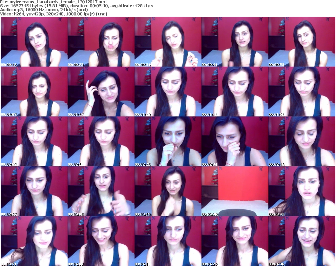
Task: Click the frame stamped 00:01:41
Action: [x=235, y=92]
